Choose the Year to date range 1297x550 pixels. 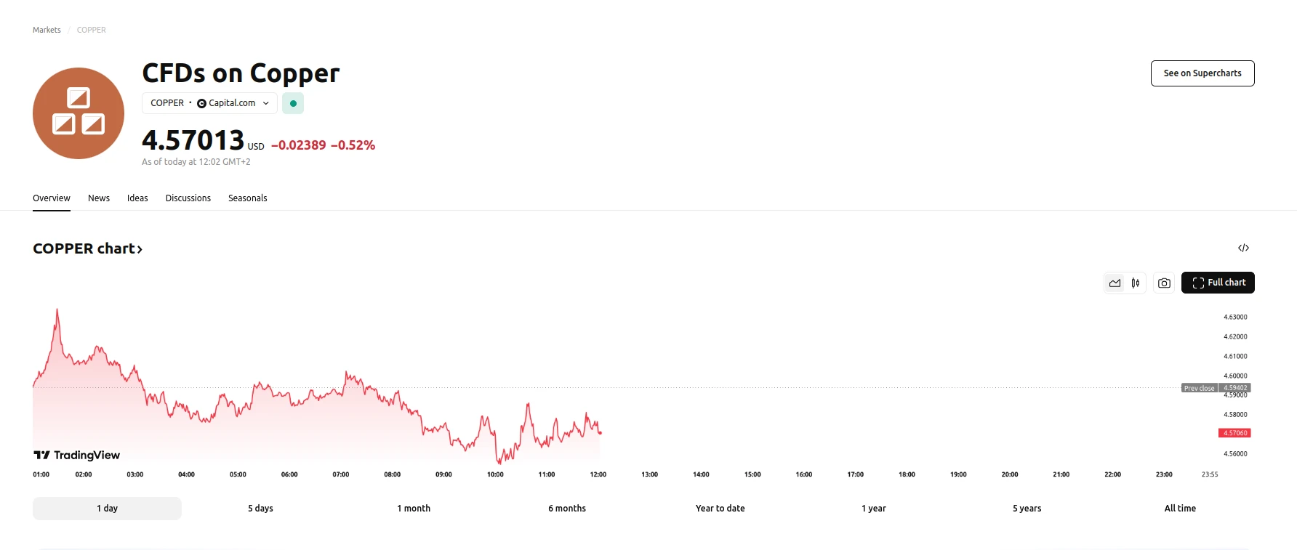click(720, 509)
